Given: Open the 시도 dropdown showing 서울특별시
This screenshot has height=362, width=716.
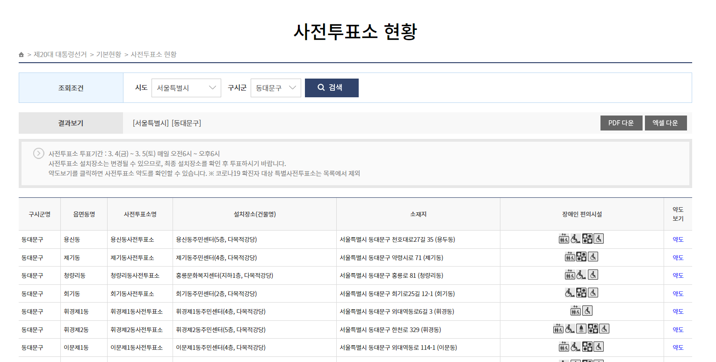Looking at the screenshot, I should coord(186,87).
